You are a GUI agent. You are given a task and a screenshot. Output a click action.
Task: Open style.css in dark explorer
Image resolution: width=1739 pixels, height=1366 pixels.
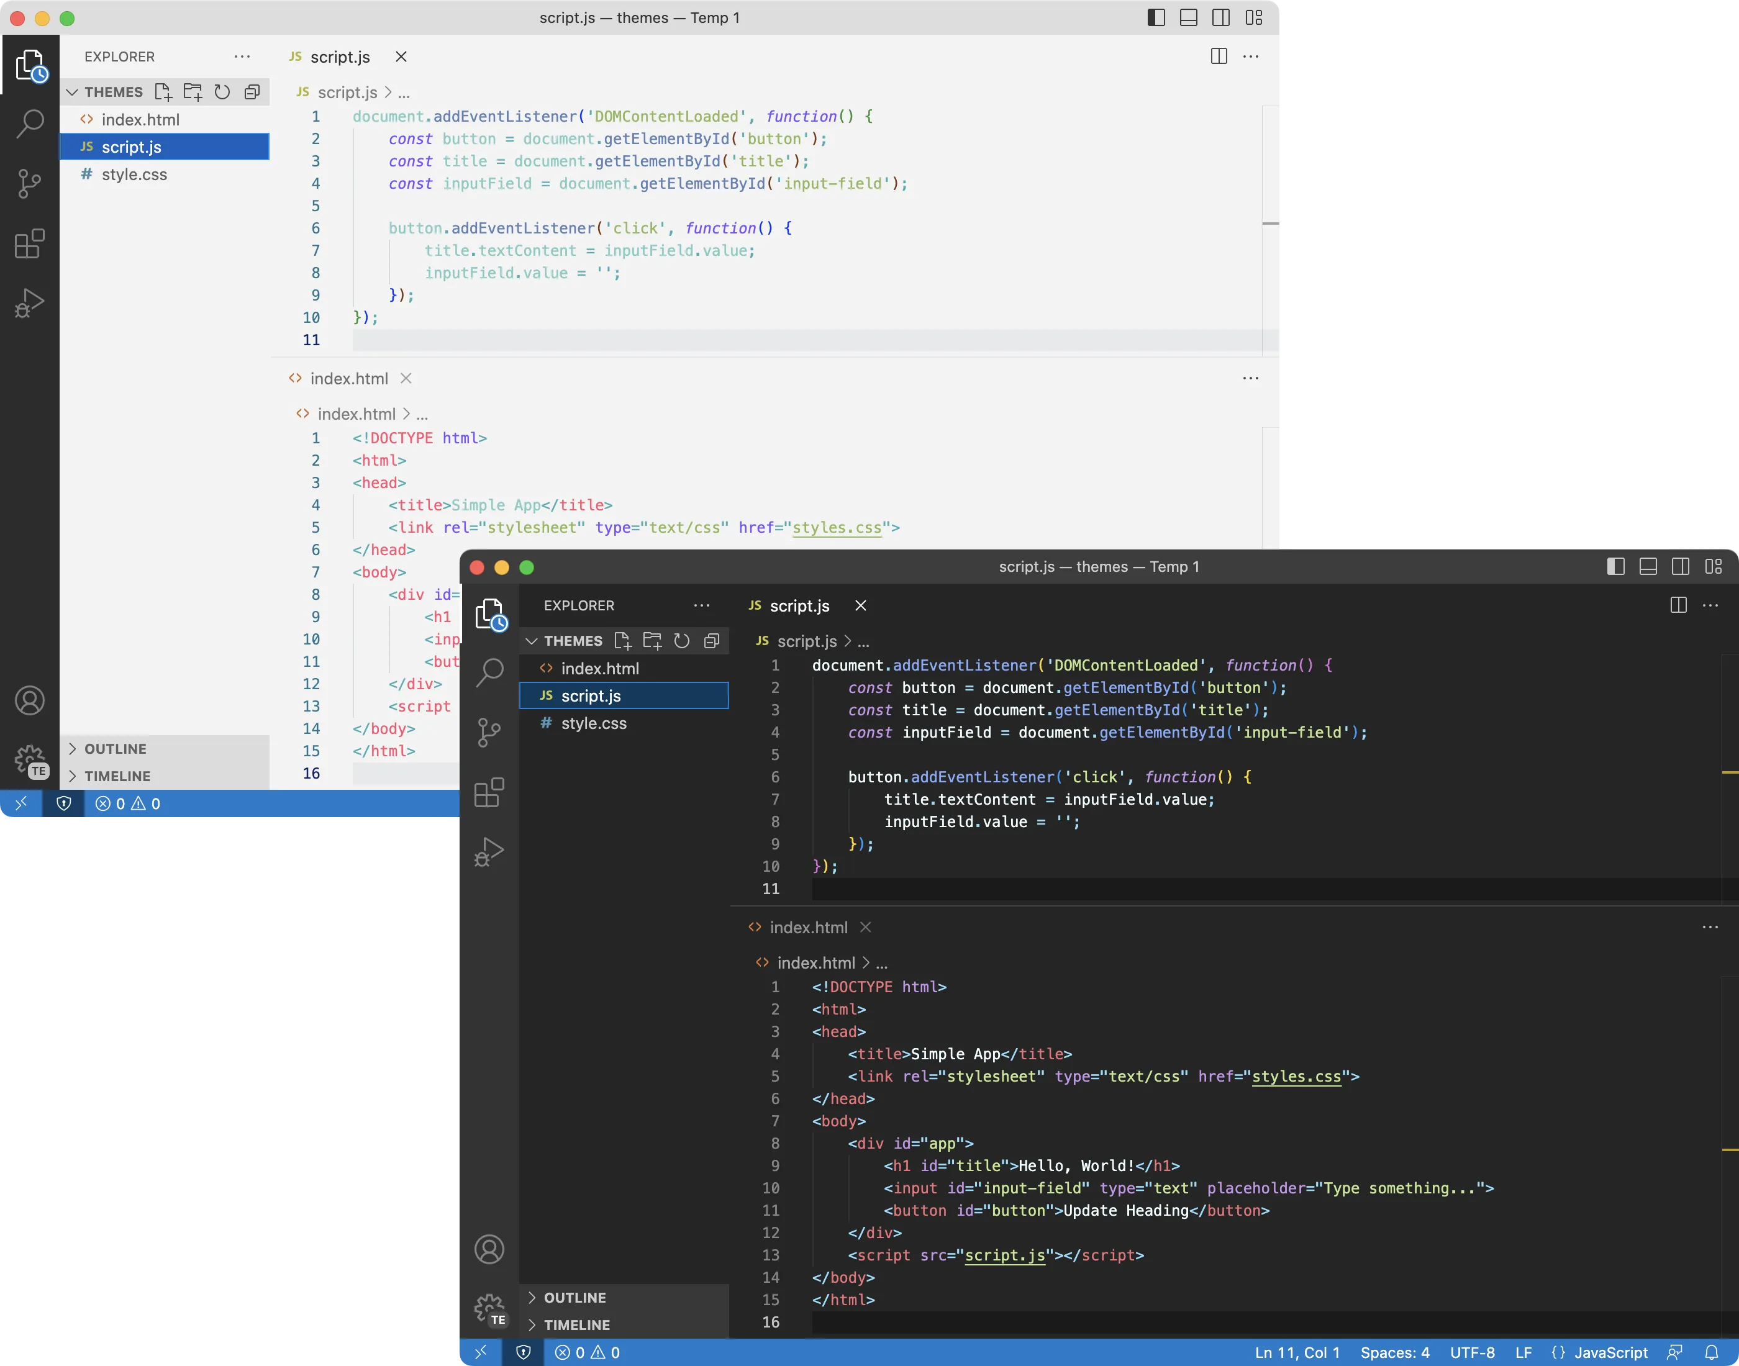point(593,723)
